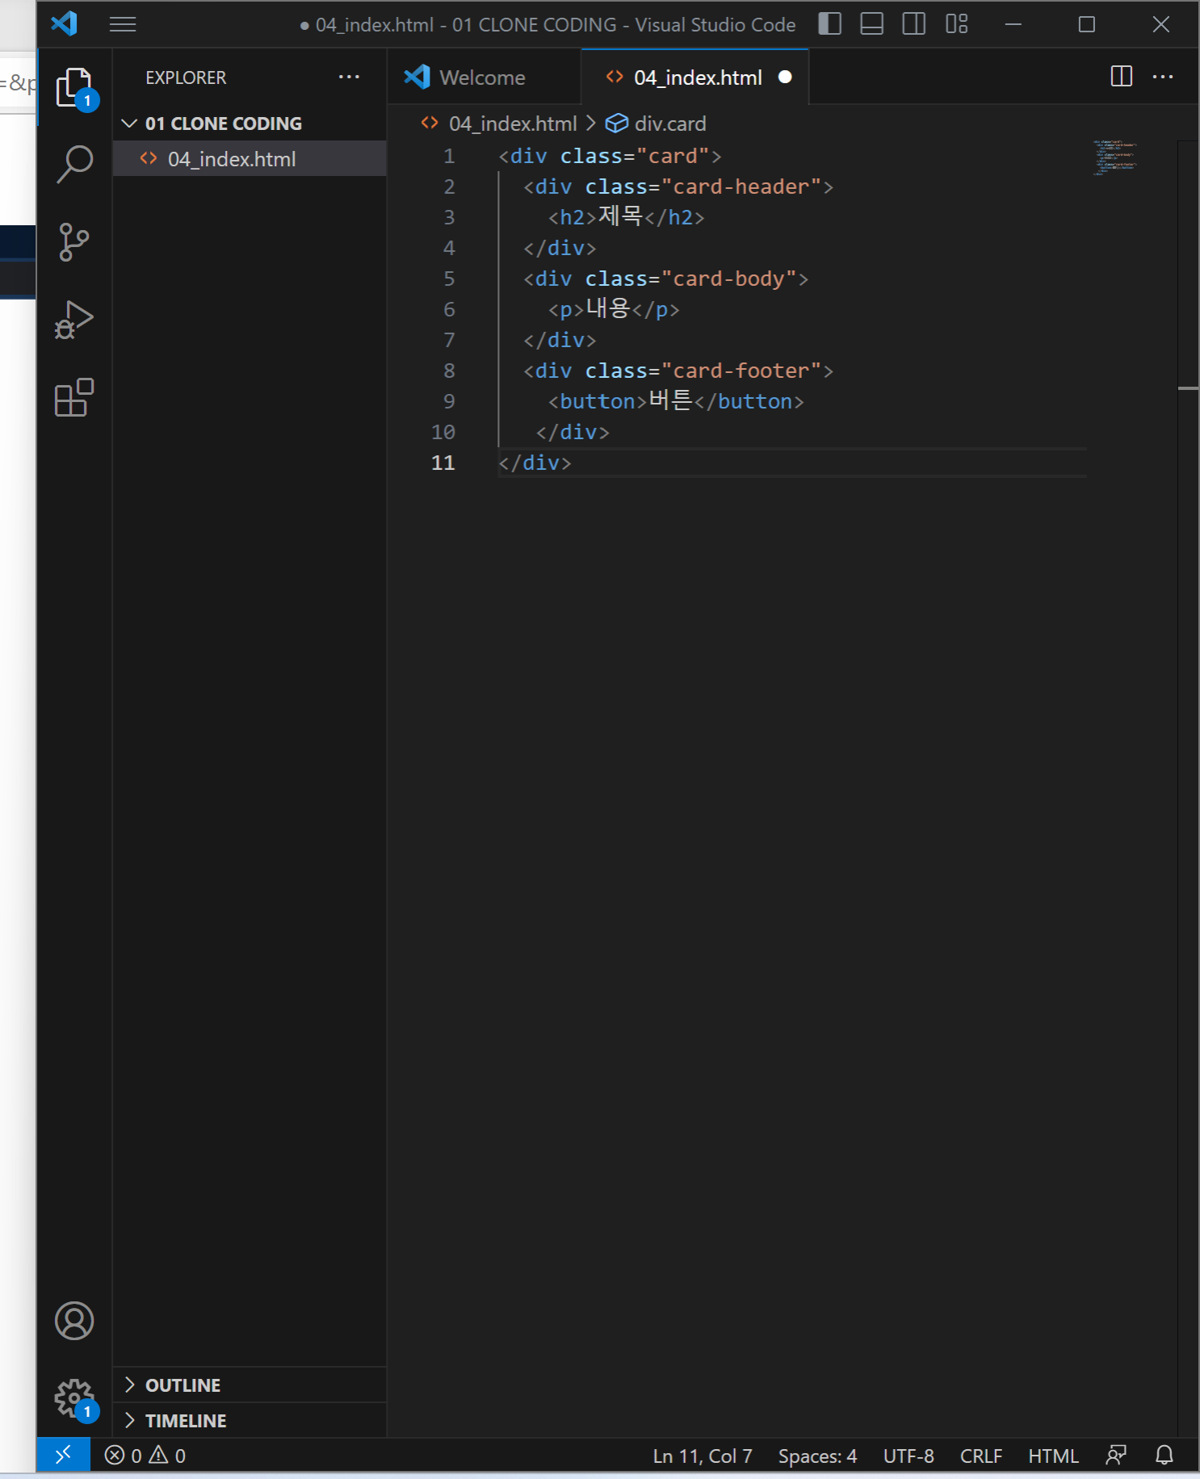Open the Search view
Viewport: 1200px width, 1479px height.
click(74, 164)
